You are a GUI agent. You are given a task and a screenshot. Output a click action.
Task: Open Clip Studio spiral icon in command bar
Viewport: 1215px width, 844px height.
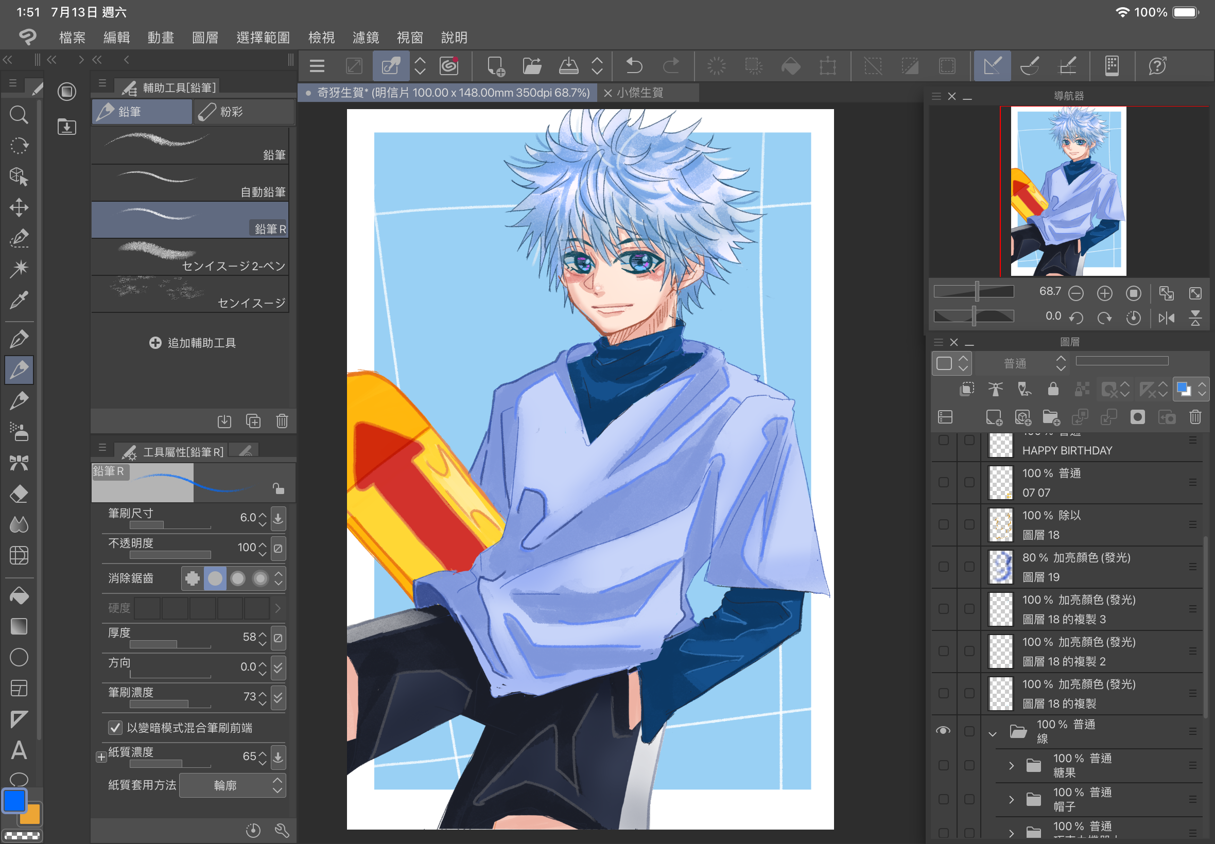coord(448,66)
